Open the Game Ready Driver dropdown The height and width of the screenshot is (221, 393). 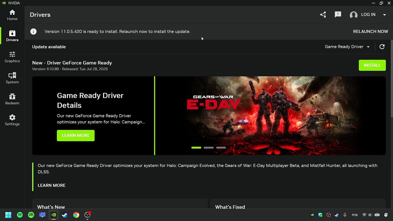point(347,47)
